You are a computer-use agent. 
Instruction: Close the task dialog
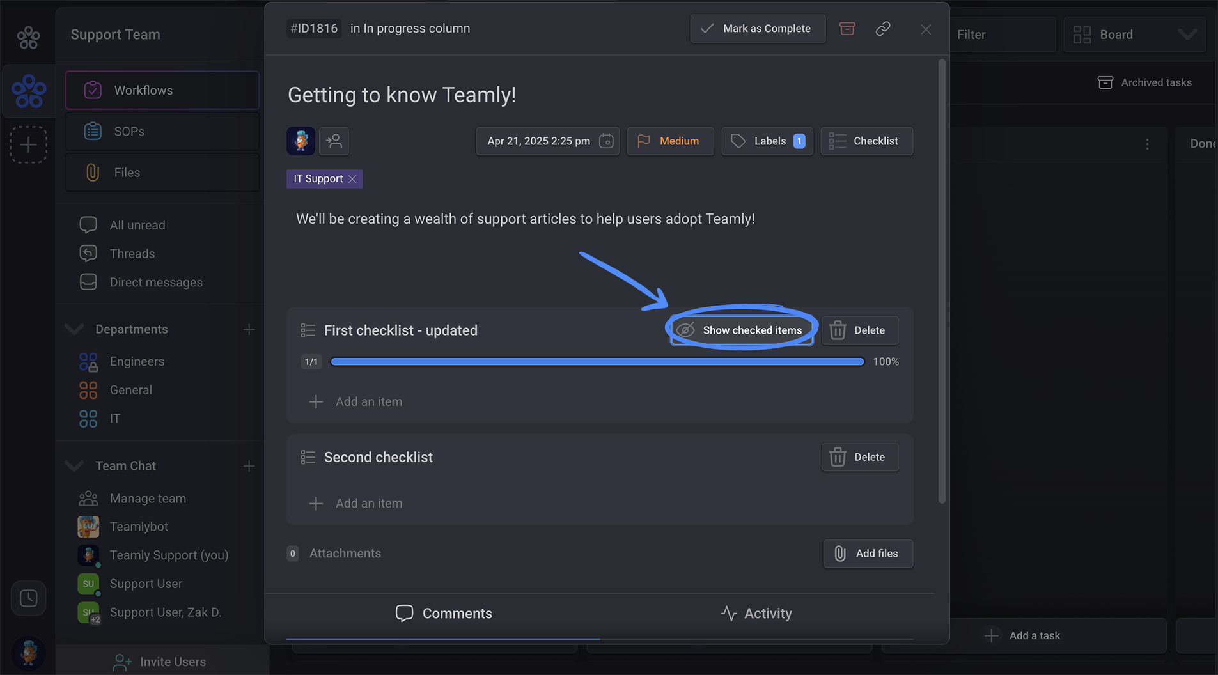(926, 29)
